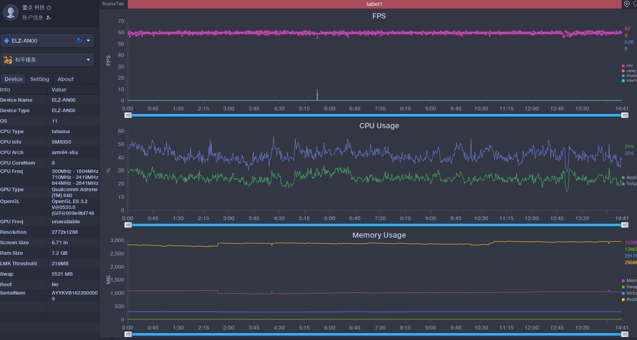Screen dimensions: 637x340
Task: Click the Android robot icon for ELZ-AN00
Action: click(7, 41)
